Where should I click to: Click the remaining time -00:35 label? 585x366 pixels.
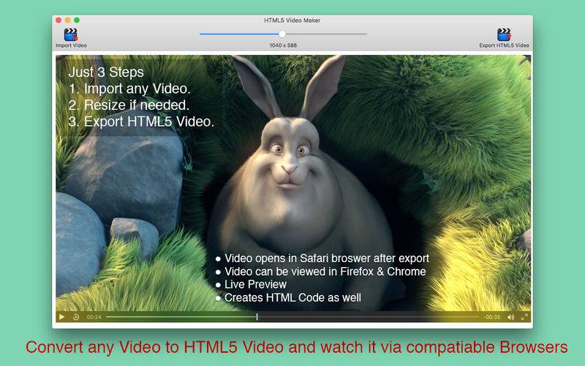click(492, 317)
